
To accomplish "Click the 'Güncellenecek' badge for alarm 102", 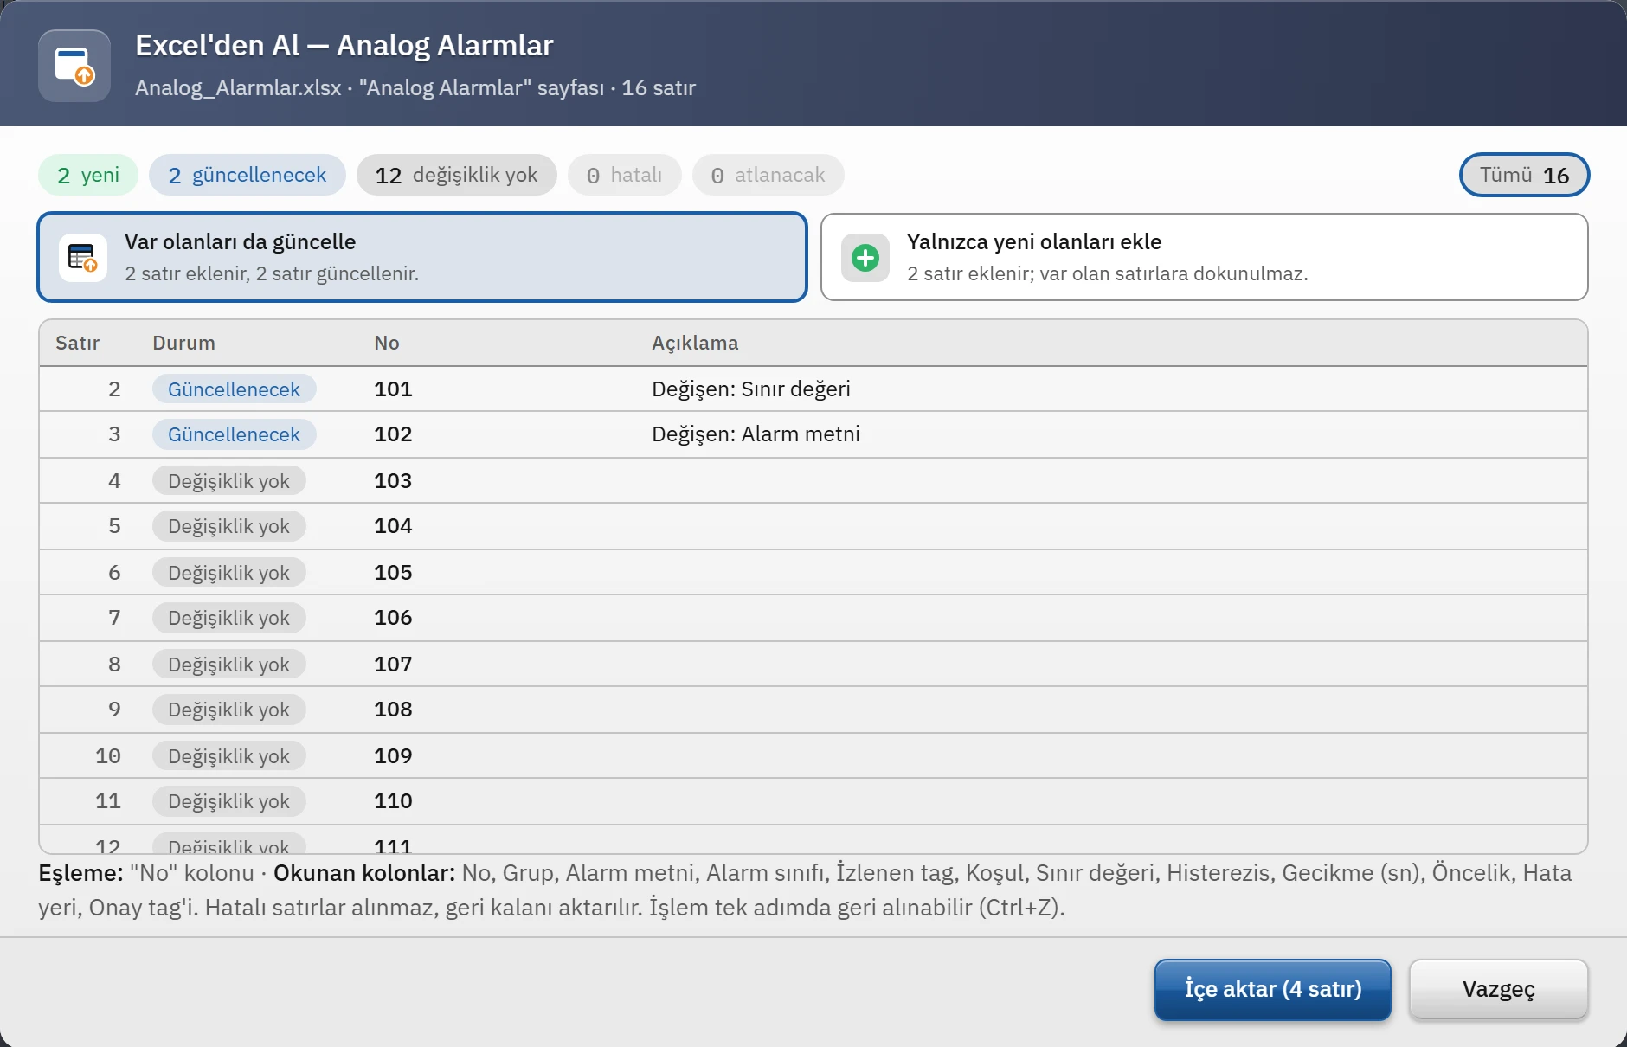I will point(235,434).
